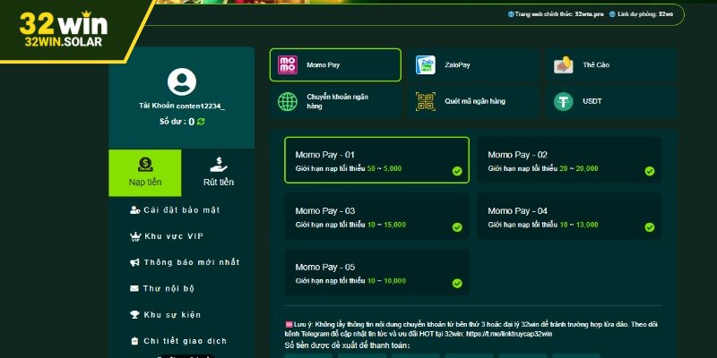Click the 10 ~ 13,000 limit text

click(578, 226)
